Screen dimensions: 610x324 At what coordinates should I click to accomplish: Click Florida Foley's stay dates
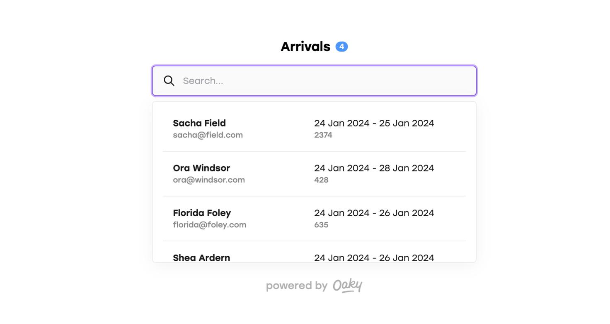pyautogui.click(x=374, y=213)
